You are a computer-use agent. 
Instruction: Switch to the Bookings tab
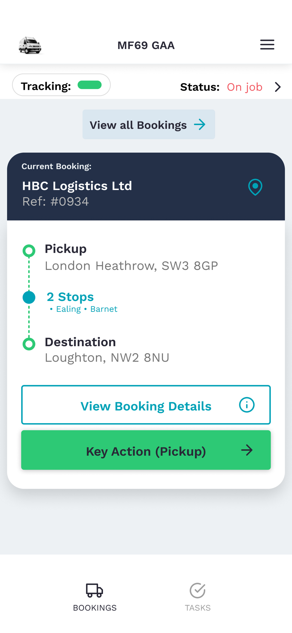tap(95, 597)
